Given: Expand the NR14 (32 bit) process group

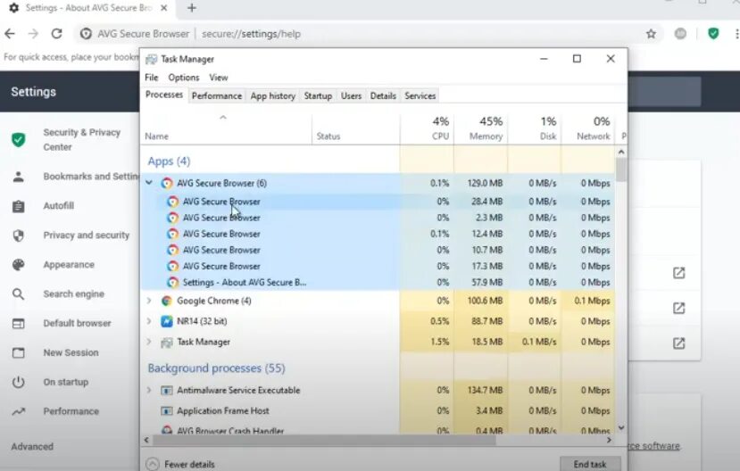Looking at the screenshot, I should click(x=149, y=321).
